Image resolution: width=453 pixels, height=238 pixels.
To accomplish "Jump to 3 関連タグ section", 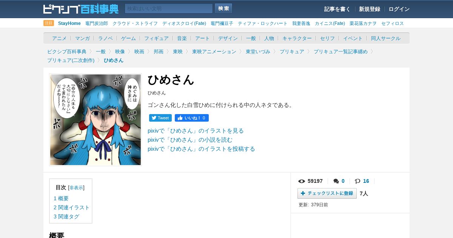I will pos(66,216).
